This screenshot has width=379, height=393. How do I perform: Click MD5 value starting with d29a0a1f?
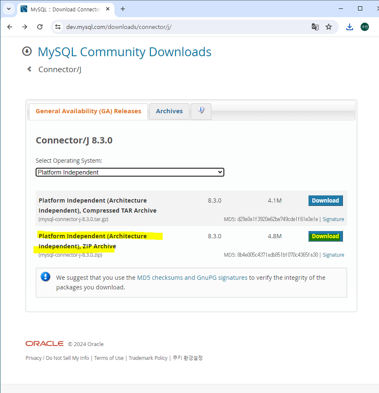tap(278, 219)
